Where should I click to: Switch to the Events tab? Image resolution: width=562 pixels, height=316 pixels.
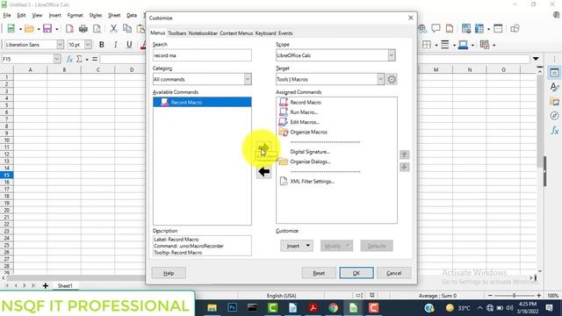pos(285,33)
